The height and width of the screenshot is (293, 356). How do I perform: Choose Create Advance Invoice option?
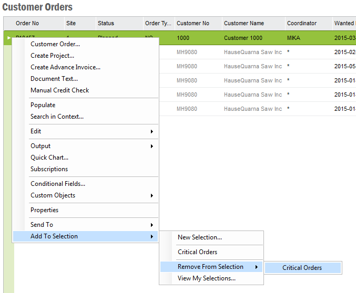click(65, 67)
